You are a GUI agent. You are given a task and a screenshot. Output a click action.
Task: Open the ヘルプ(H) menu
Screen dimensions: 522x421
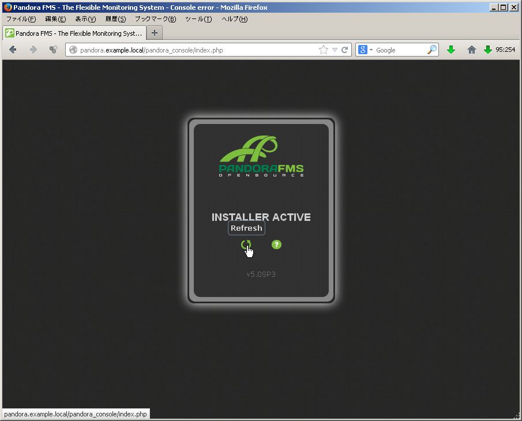tap(234, 19)
